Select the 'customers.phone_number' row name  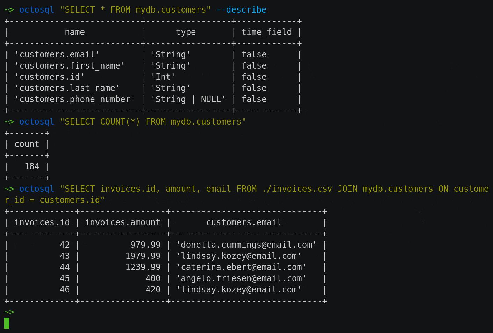pos(74,99)
